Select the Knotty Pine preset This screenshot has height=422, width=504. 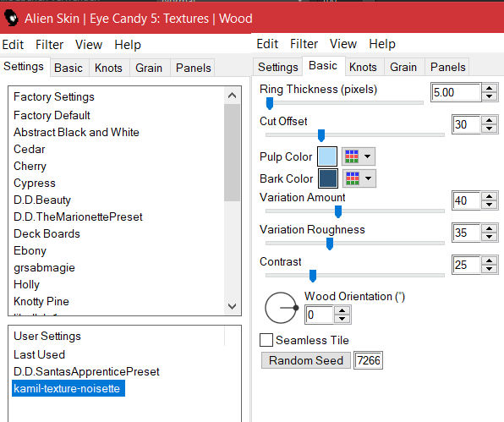tap(41, 301)
